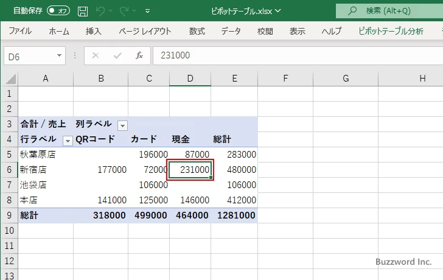This screenshot has height=280, width=443.
Task: Switch to the 挿入 tab
Action: point(94,31)
